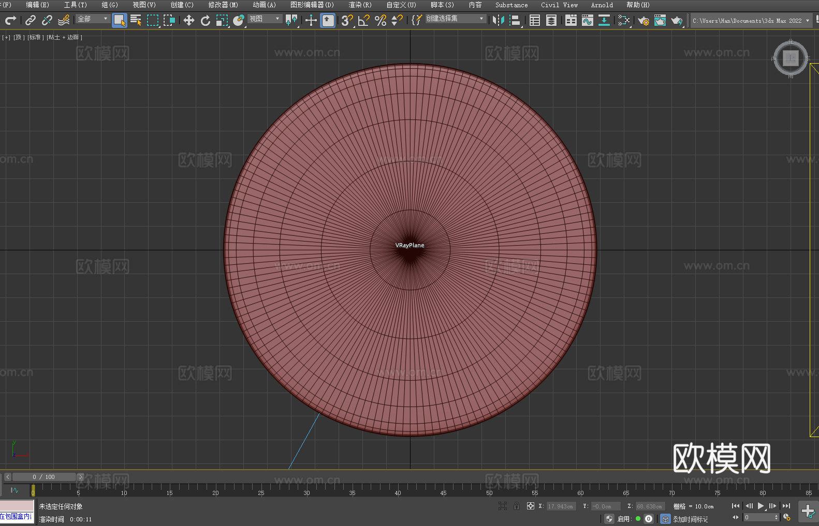This screenshot has height=526, width=819.
Task: Click Play Animation button
Action: [x=760, y=506]
